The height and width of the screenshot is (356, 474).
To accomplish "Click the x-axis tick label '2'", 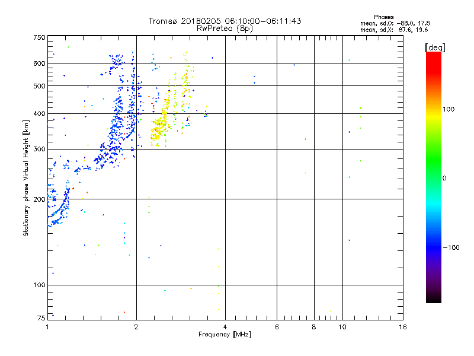I will click(x=136, y=327).
